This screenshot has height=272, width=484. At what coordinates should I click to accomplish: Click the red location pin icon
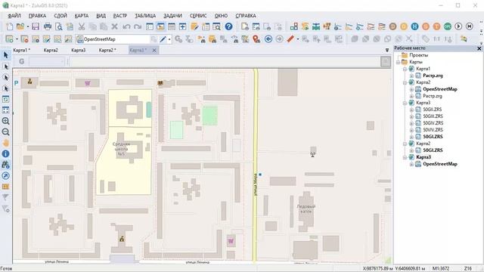pyautogui.click(x=256, y=39)
